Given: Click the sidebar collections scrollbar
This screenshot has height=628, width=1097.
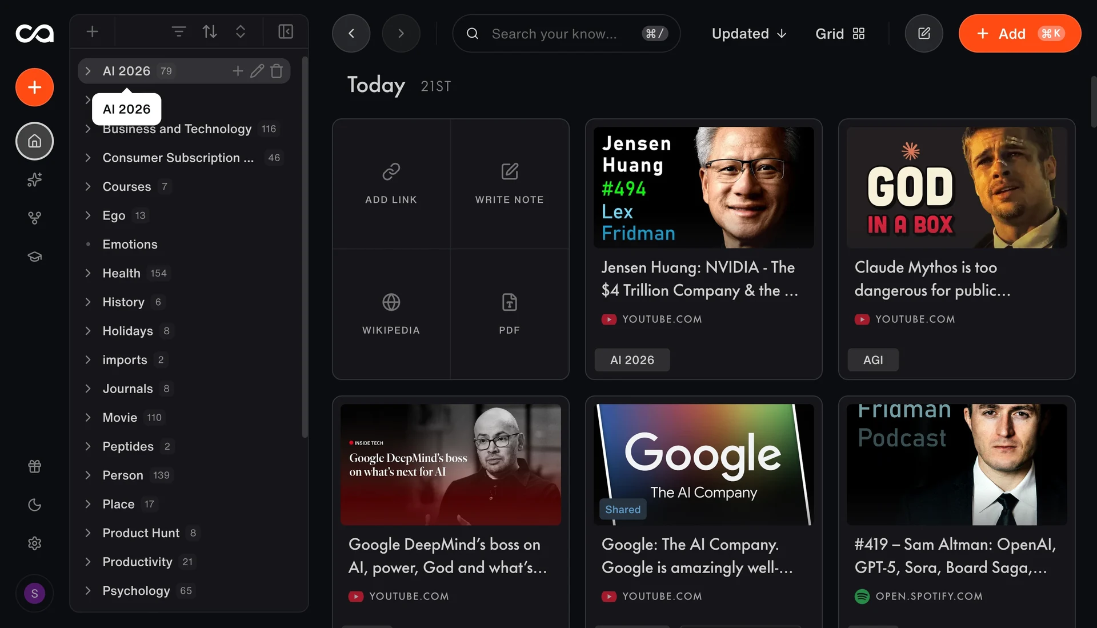Looking at the screenshot, I should [x=305, y=247].
